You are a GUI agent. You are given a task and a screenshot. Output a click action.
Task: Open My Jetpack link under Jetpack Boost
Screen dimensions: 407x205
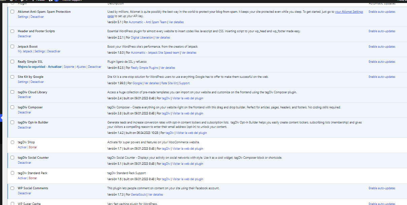25,51
